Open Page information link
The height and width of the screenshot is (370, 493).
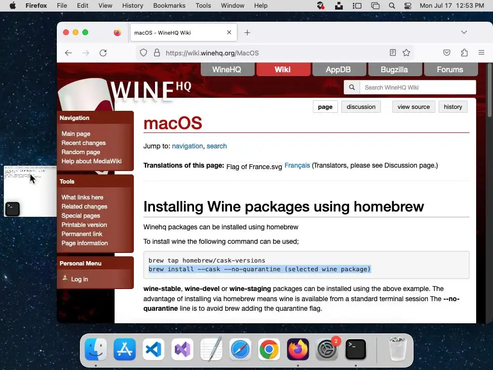click(x=85, y=243)
